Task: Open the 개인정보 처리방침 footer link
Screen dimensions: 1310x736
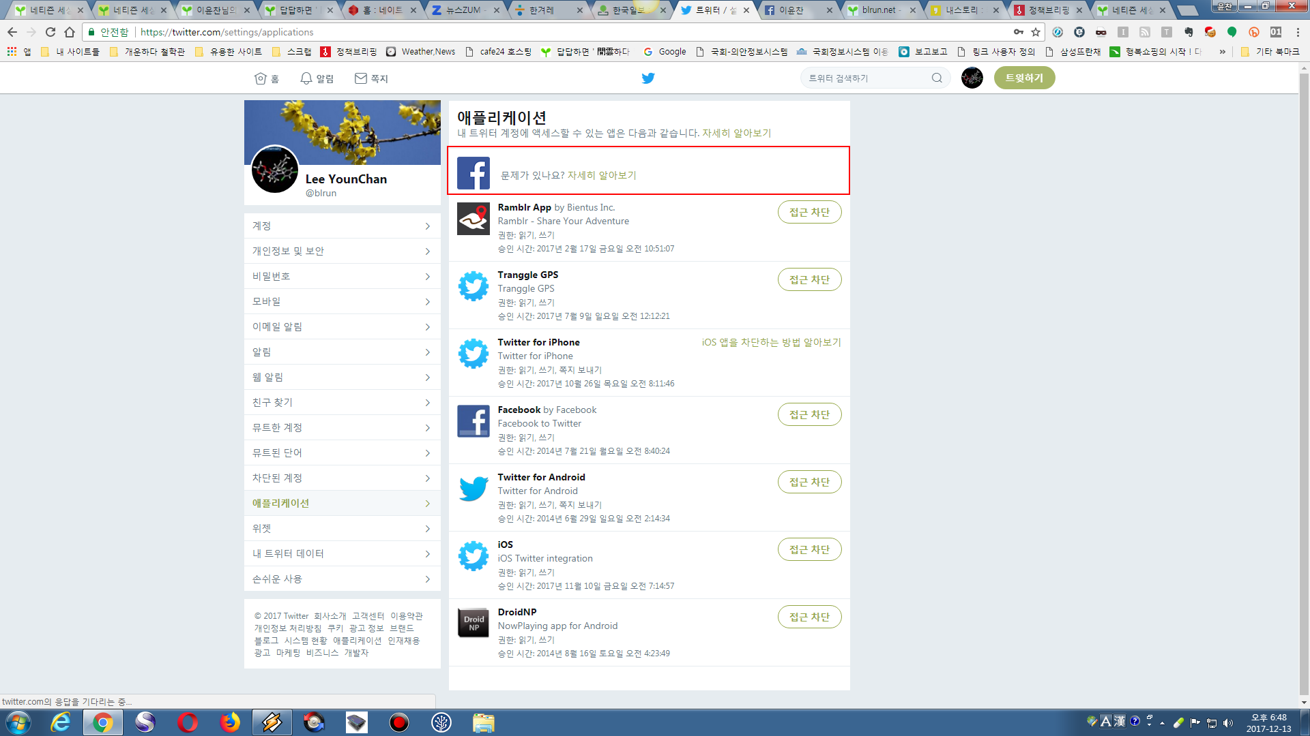Action: tap(287, 628)
